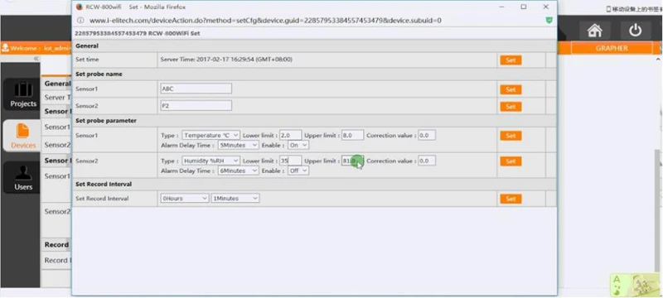Click the welcome user icon in orange bar
The height and width of the screenshot is (298, 663).
pyautogui.click(x=5, y=48)
